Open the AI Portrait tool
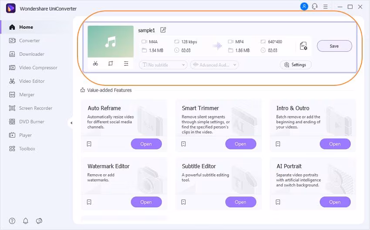The width and height of the screenshot is (370, 230). [x=335, y=202]
